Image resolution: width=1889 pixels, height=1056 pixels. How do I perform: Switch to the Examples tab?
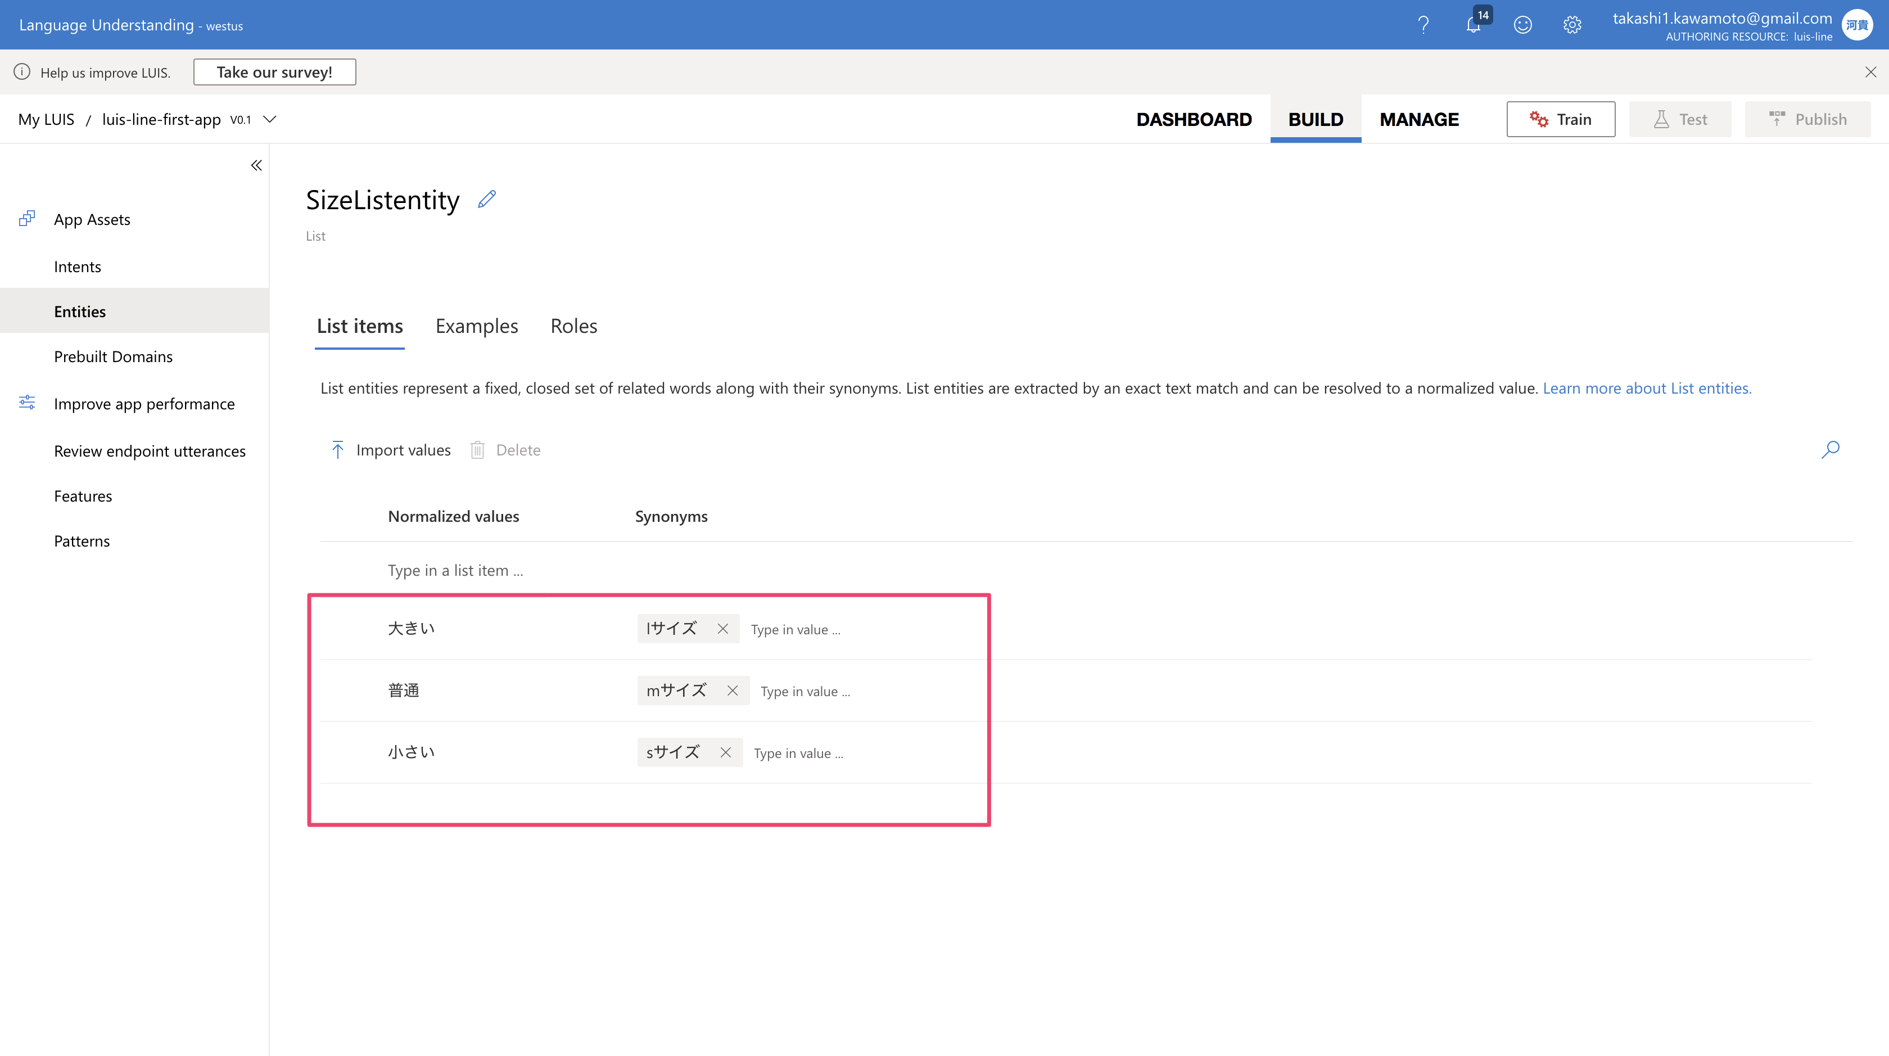click(x=477, y=326)
